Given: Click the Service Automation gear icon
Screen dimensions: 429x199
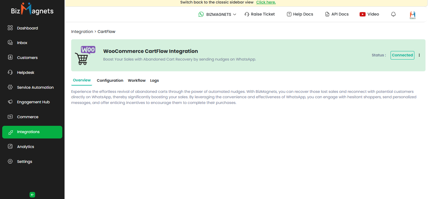Looking at the screenshot, I should click(x=10, y=87).
